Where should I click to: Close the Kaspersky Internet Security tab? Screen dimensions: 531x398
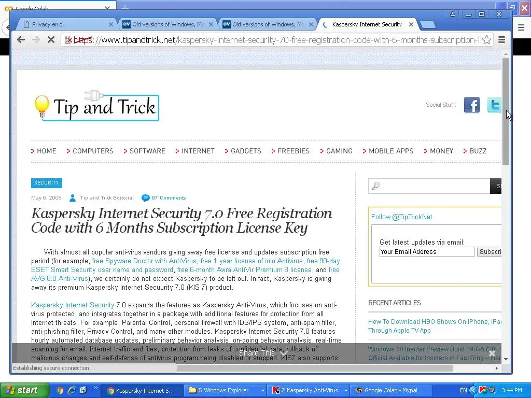pos(411,24)
